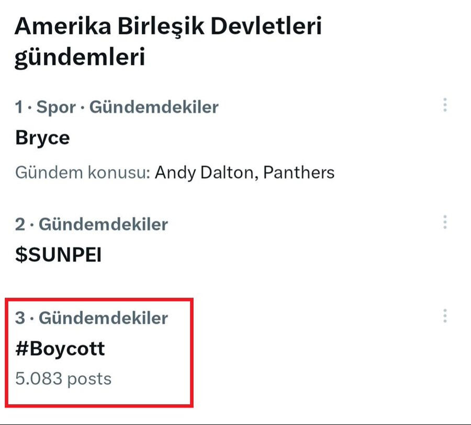471x425 pixels.
Task: Select the Spor category label on trend one
Action: [57, 107]
